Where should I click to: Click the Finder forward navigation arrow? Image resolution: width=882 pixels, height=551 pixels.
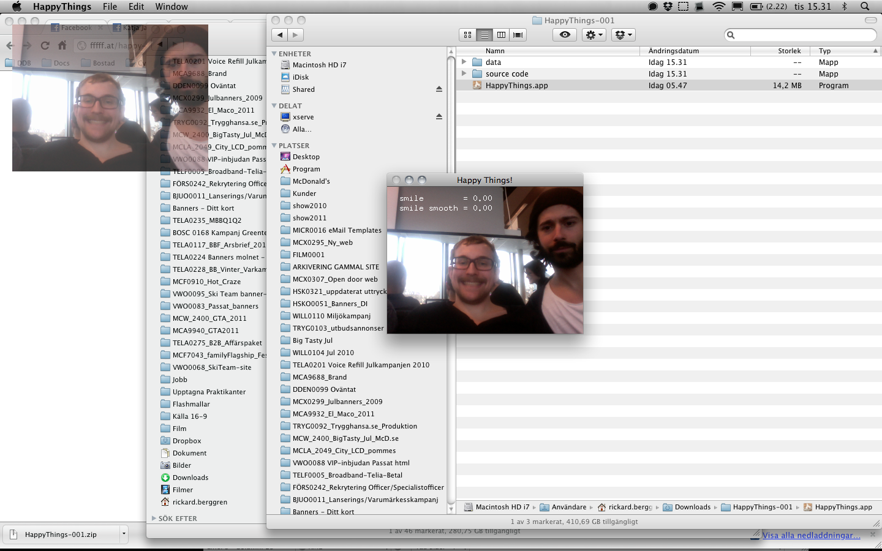click(x=296, y=35)
